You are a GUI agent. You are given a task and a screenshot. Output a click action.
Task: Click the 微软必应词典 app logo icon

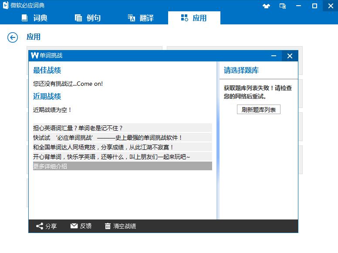click(x=5, y=6)
